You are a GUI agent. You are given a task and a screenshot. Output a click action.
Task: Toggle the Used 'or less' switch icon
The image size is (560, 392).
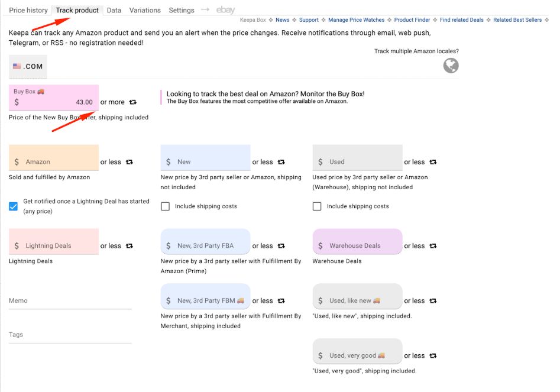(x=433, y=162)
